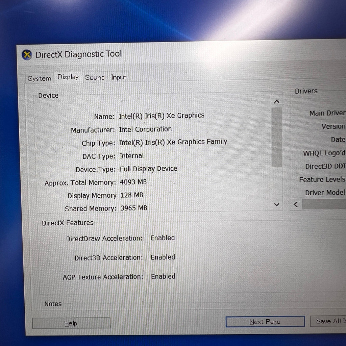Click the DirectX Diagnostic Tool title icon
The width and height of the screenshot is (346, 346).
[x=27, y=54]
